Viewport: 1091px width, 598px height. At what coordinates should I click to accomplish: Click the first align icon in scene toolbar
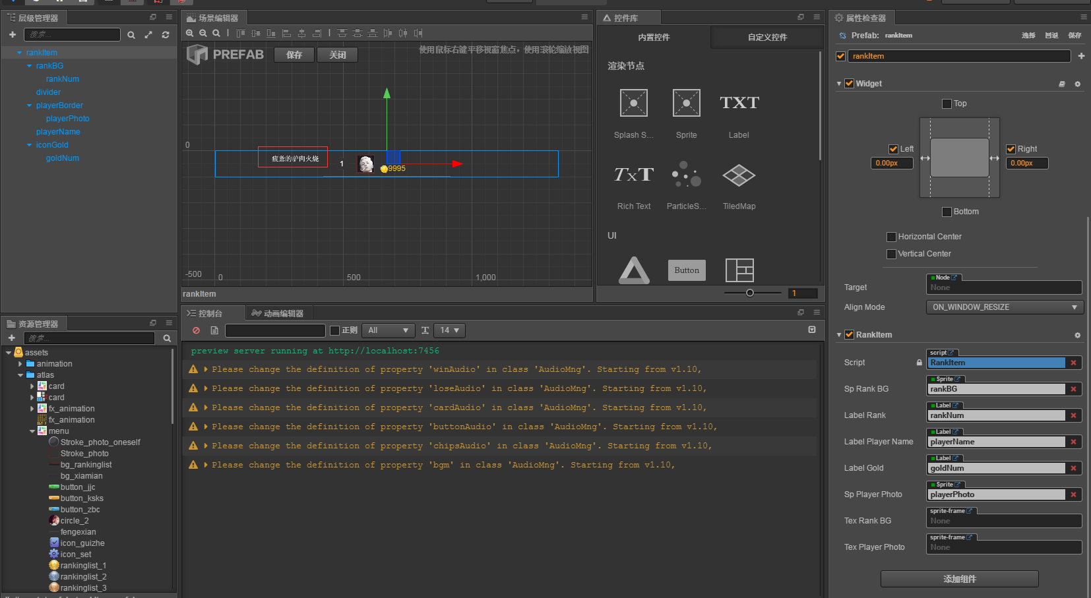point(240,33)
